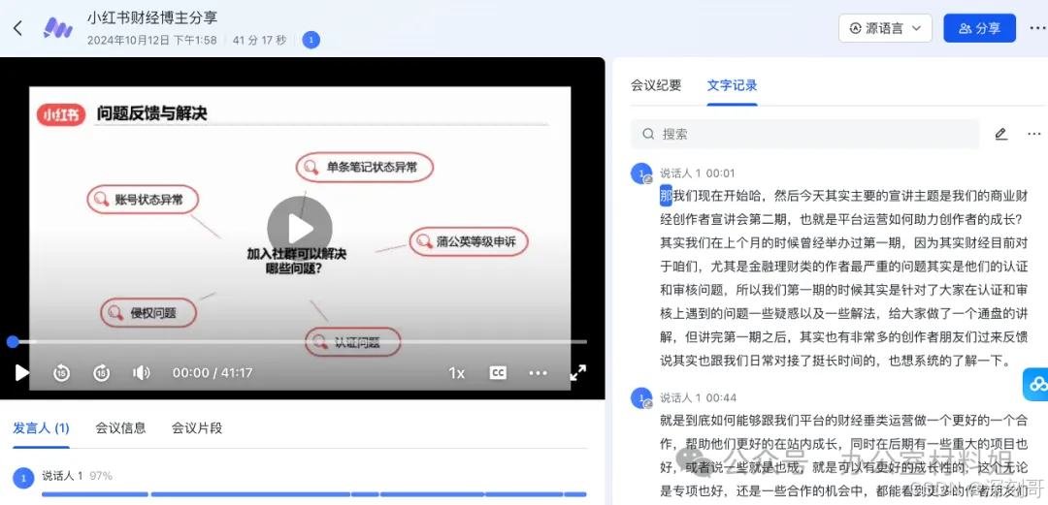Viewport: 1048px width, 505px height.
Task: Click the pencil edit transcript icon
Action: tap(1000, 134)
